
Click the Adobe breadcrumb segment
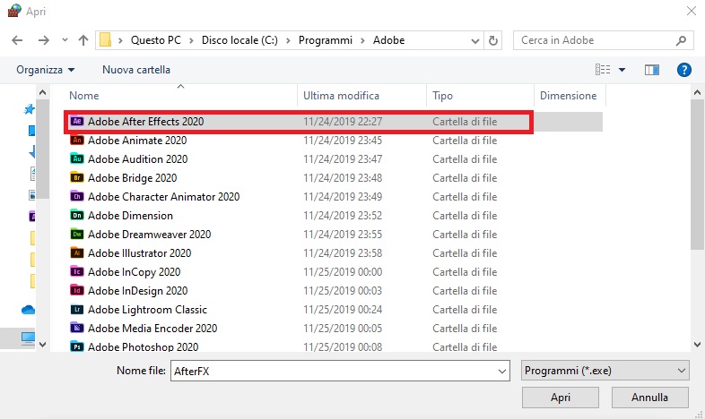pyautogui.click(x=388, y=40)
